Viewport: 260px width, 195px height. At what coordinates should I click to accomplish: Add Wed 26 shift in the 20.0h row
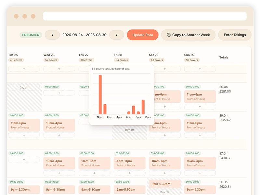pos(59,93)
